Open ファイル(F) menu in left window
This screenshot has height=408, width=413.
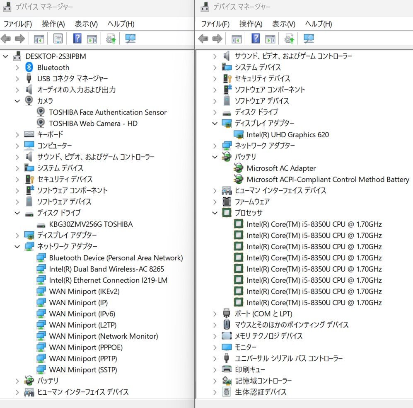18,24
